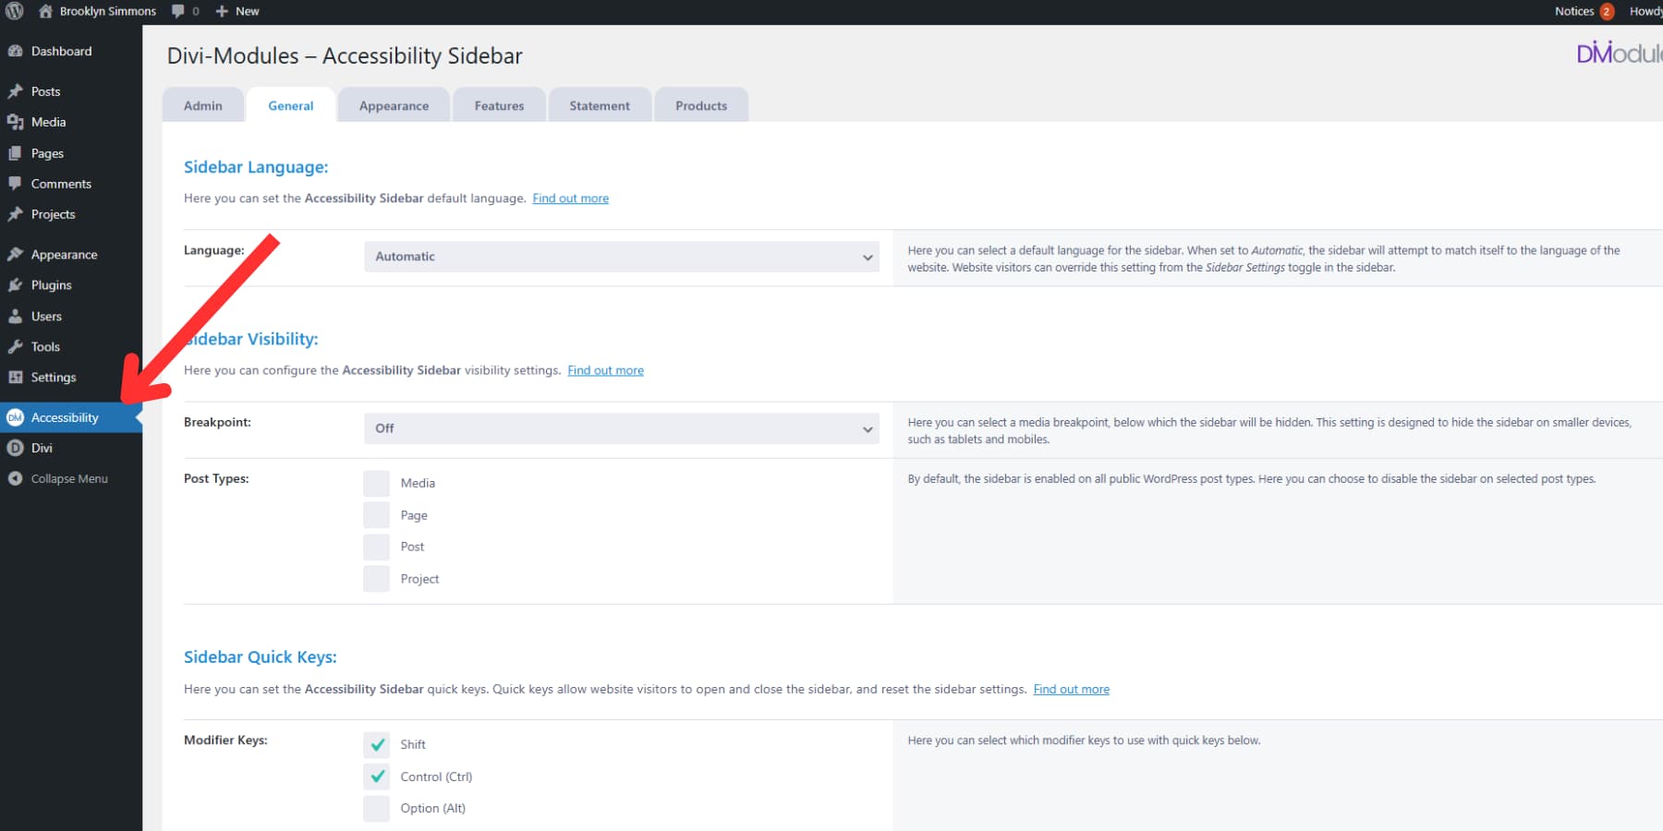
Task: Click New in the admin toolbar
Action: pyautogui.click(x=237, y=11)
